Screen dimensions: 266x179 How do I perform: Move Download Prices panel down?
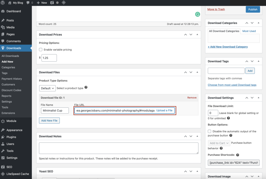pyautogui.click(x=191, y=35)
